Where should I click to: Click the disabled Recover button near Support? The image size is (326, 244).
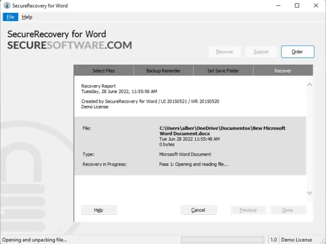click(x=225, y=52)
